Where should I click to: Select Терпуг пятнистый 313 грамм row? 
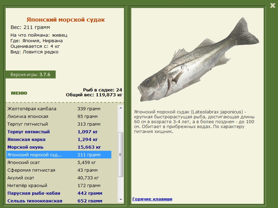tap(59, 124)
